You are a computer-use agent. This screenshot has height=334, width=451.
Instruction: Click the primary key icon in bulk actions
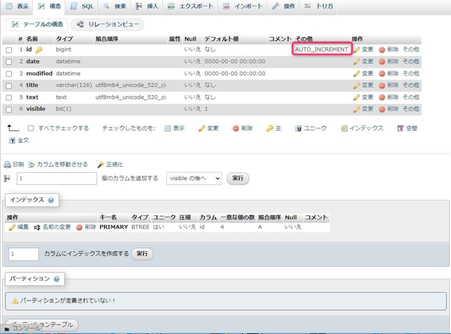(270, 128)
